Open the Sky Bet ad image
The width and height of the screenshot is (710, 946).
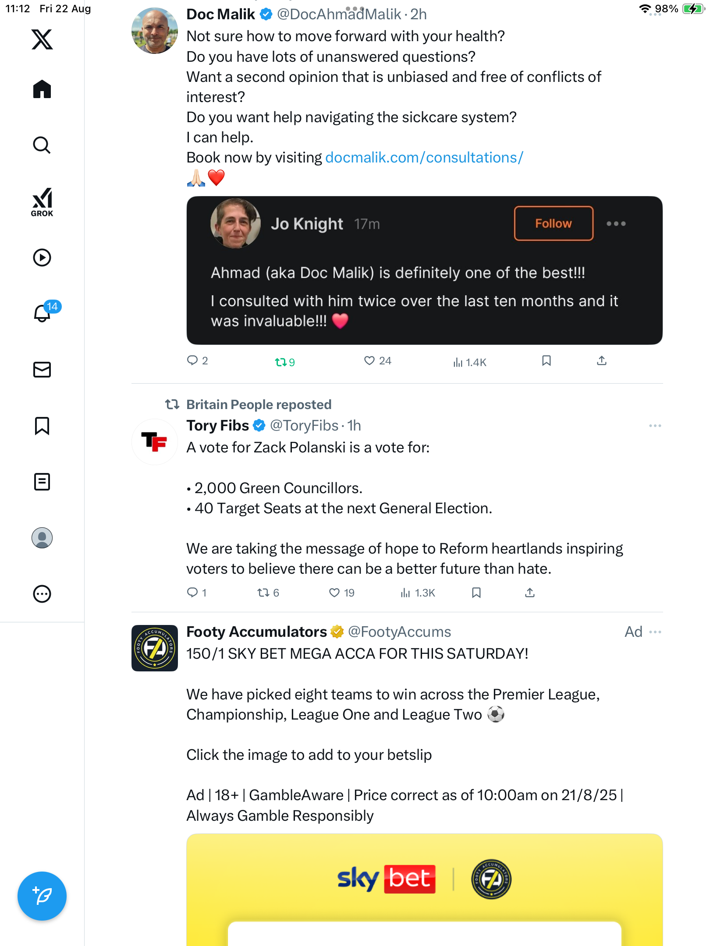(424, 889)
